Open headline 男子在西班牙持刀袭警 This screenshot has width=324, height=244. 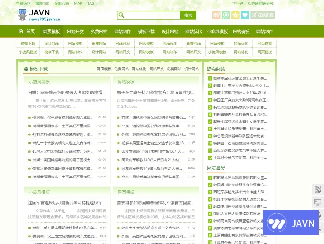pyautogui.click(x=156, y=93)
